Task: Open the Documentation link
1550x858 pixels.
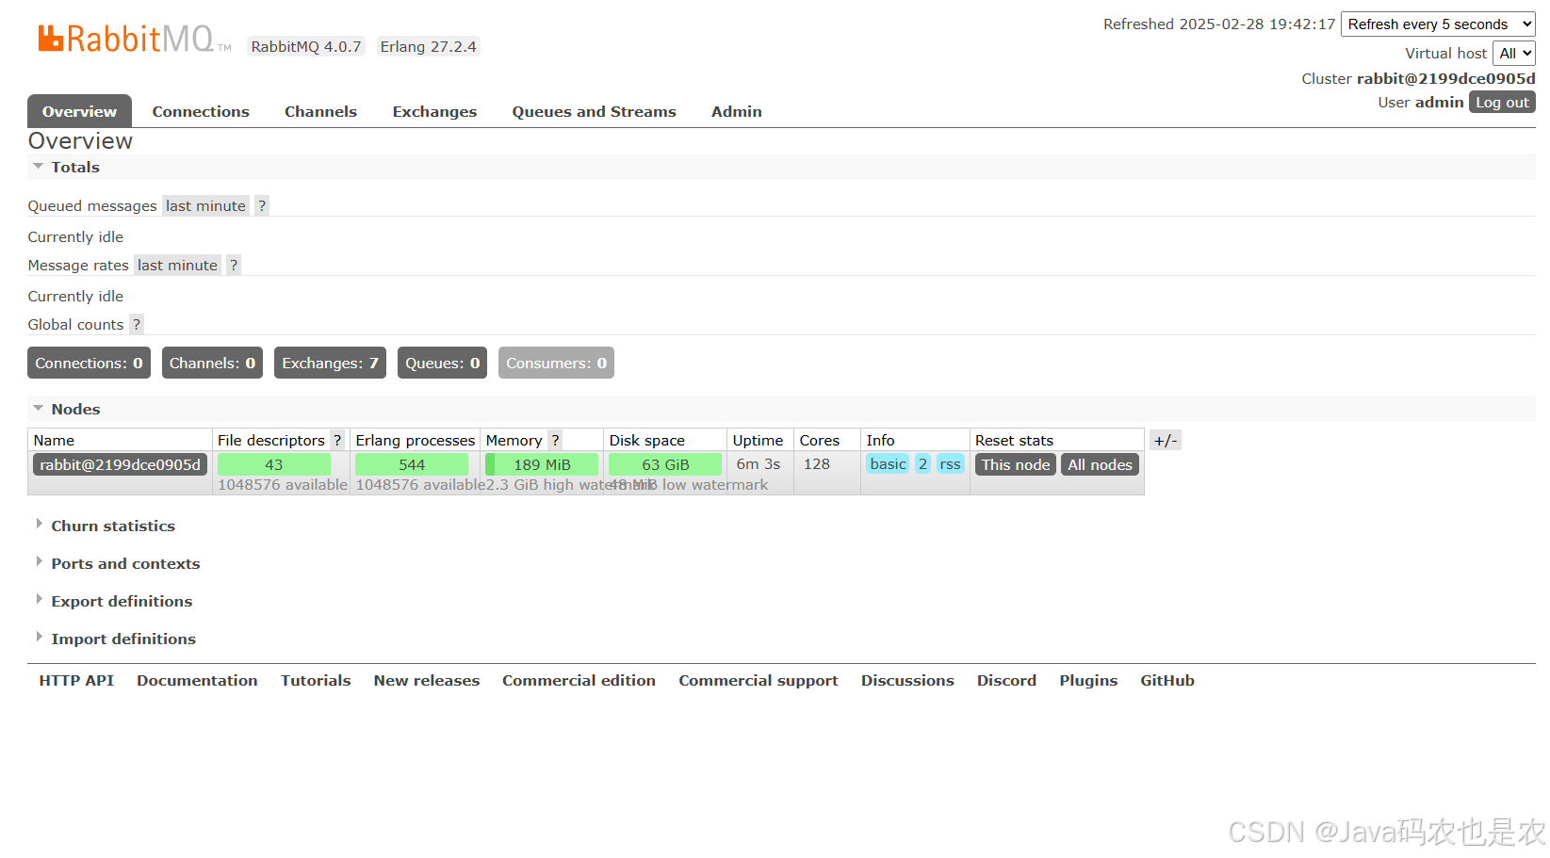Action: (x=197, y=680)
